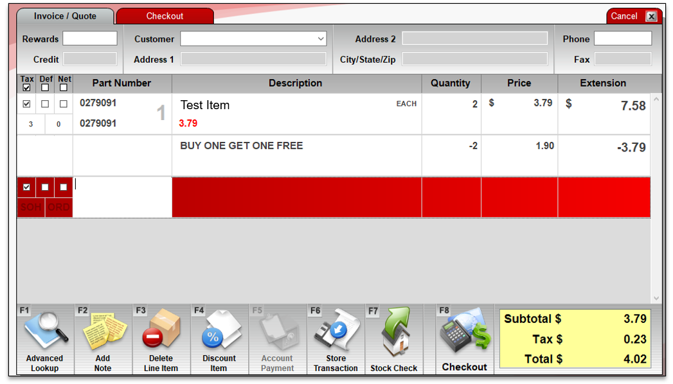The image size is (673, 384).
Task: Click the Rewards input field
Action: 90,39
